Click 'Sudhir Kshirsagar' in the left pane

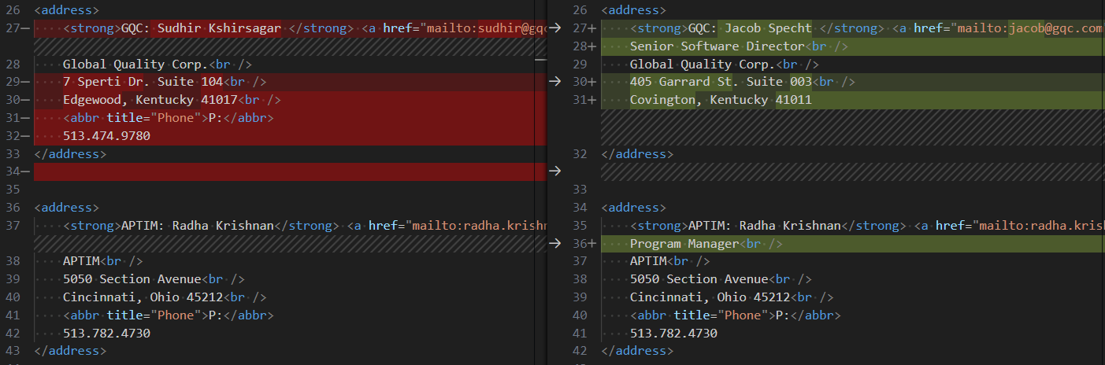[x=219, y=28]
